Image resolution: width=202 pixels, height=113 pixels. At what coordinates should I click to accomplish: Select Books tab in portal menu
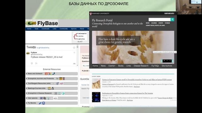121,66
